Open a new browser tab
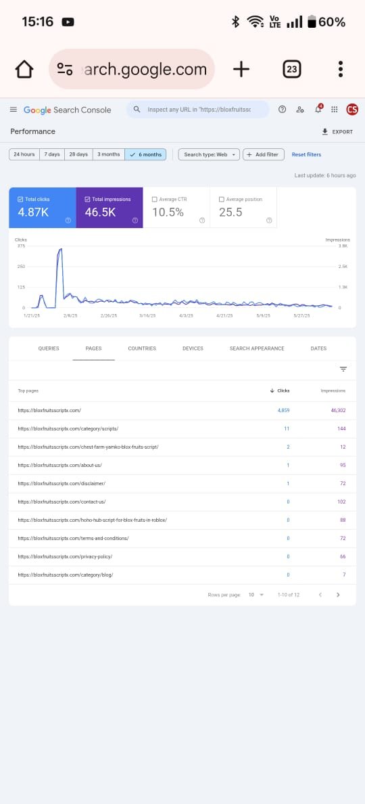The image size is (365, 804). click(241, 69)
